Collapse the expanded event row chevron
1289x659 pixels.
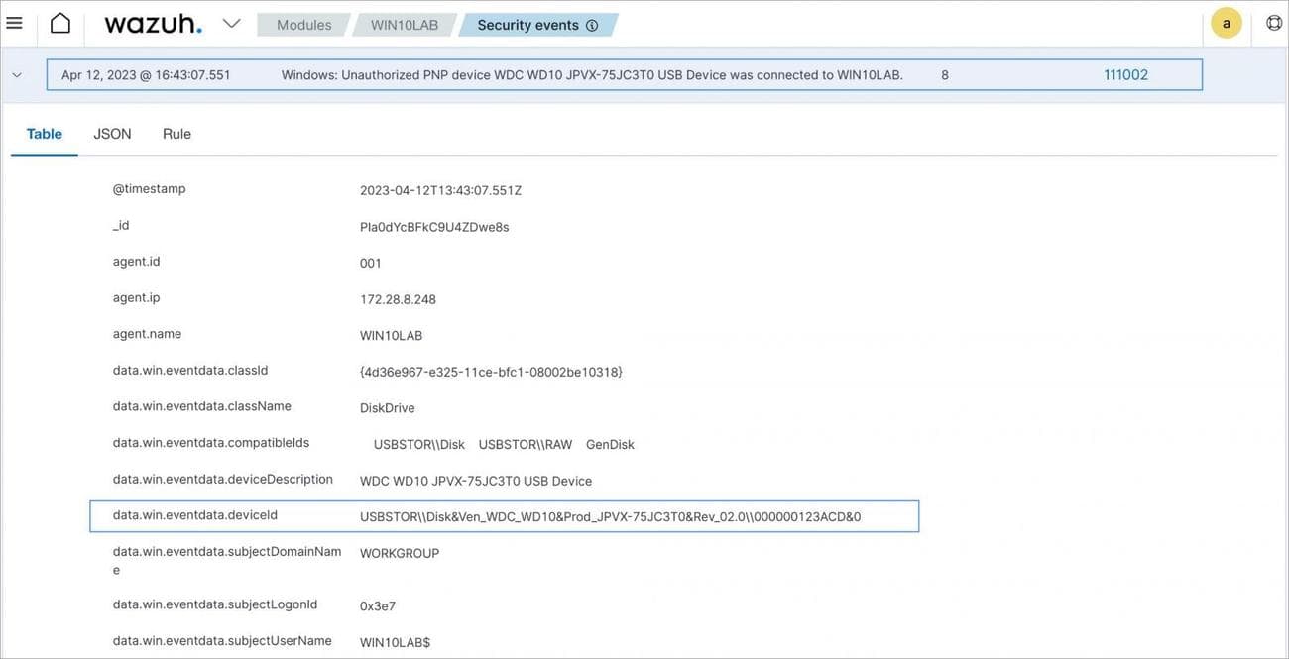pos(16,74)
